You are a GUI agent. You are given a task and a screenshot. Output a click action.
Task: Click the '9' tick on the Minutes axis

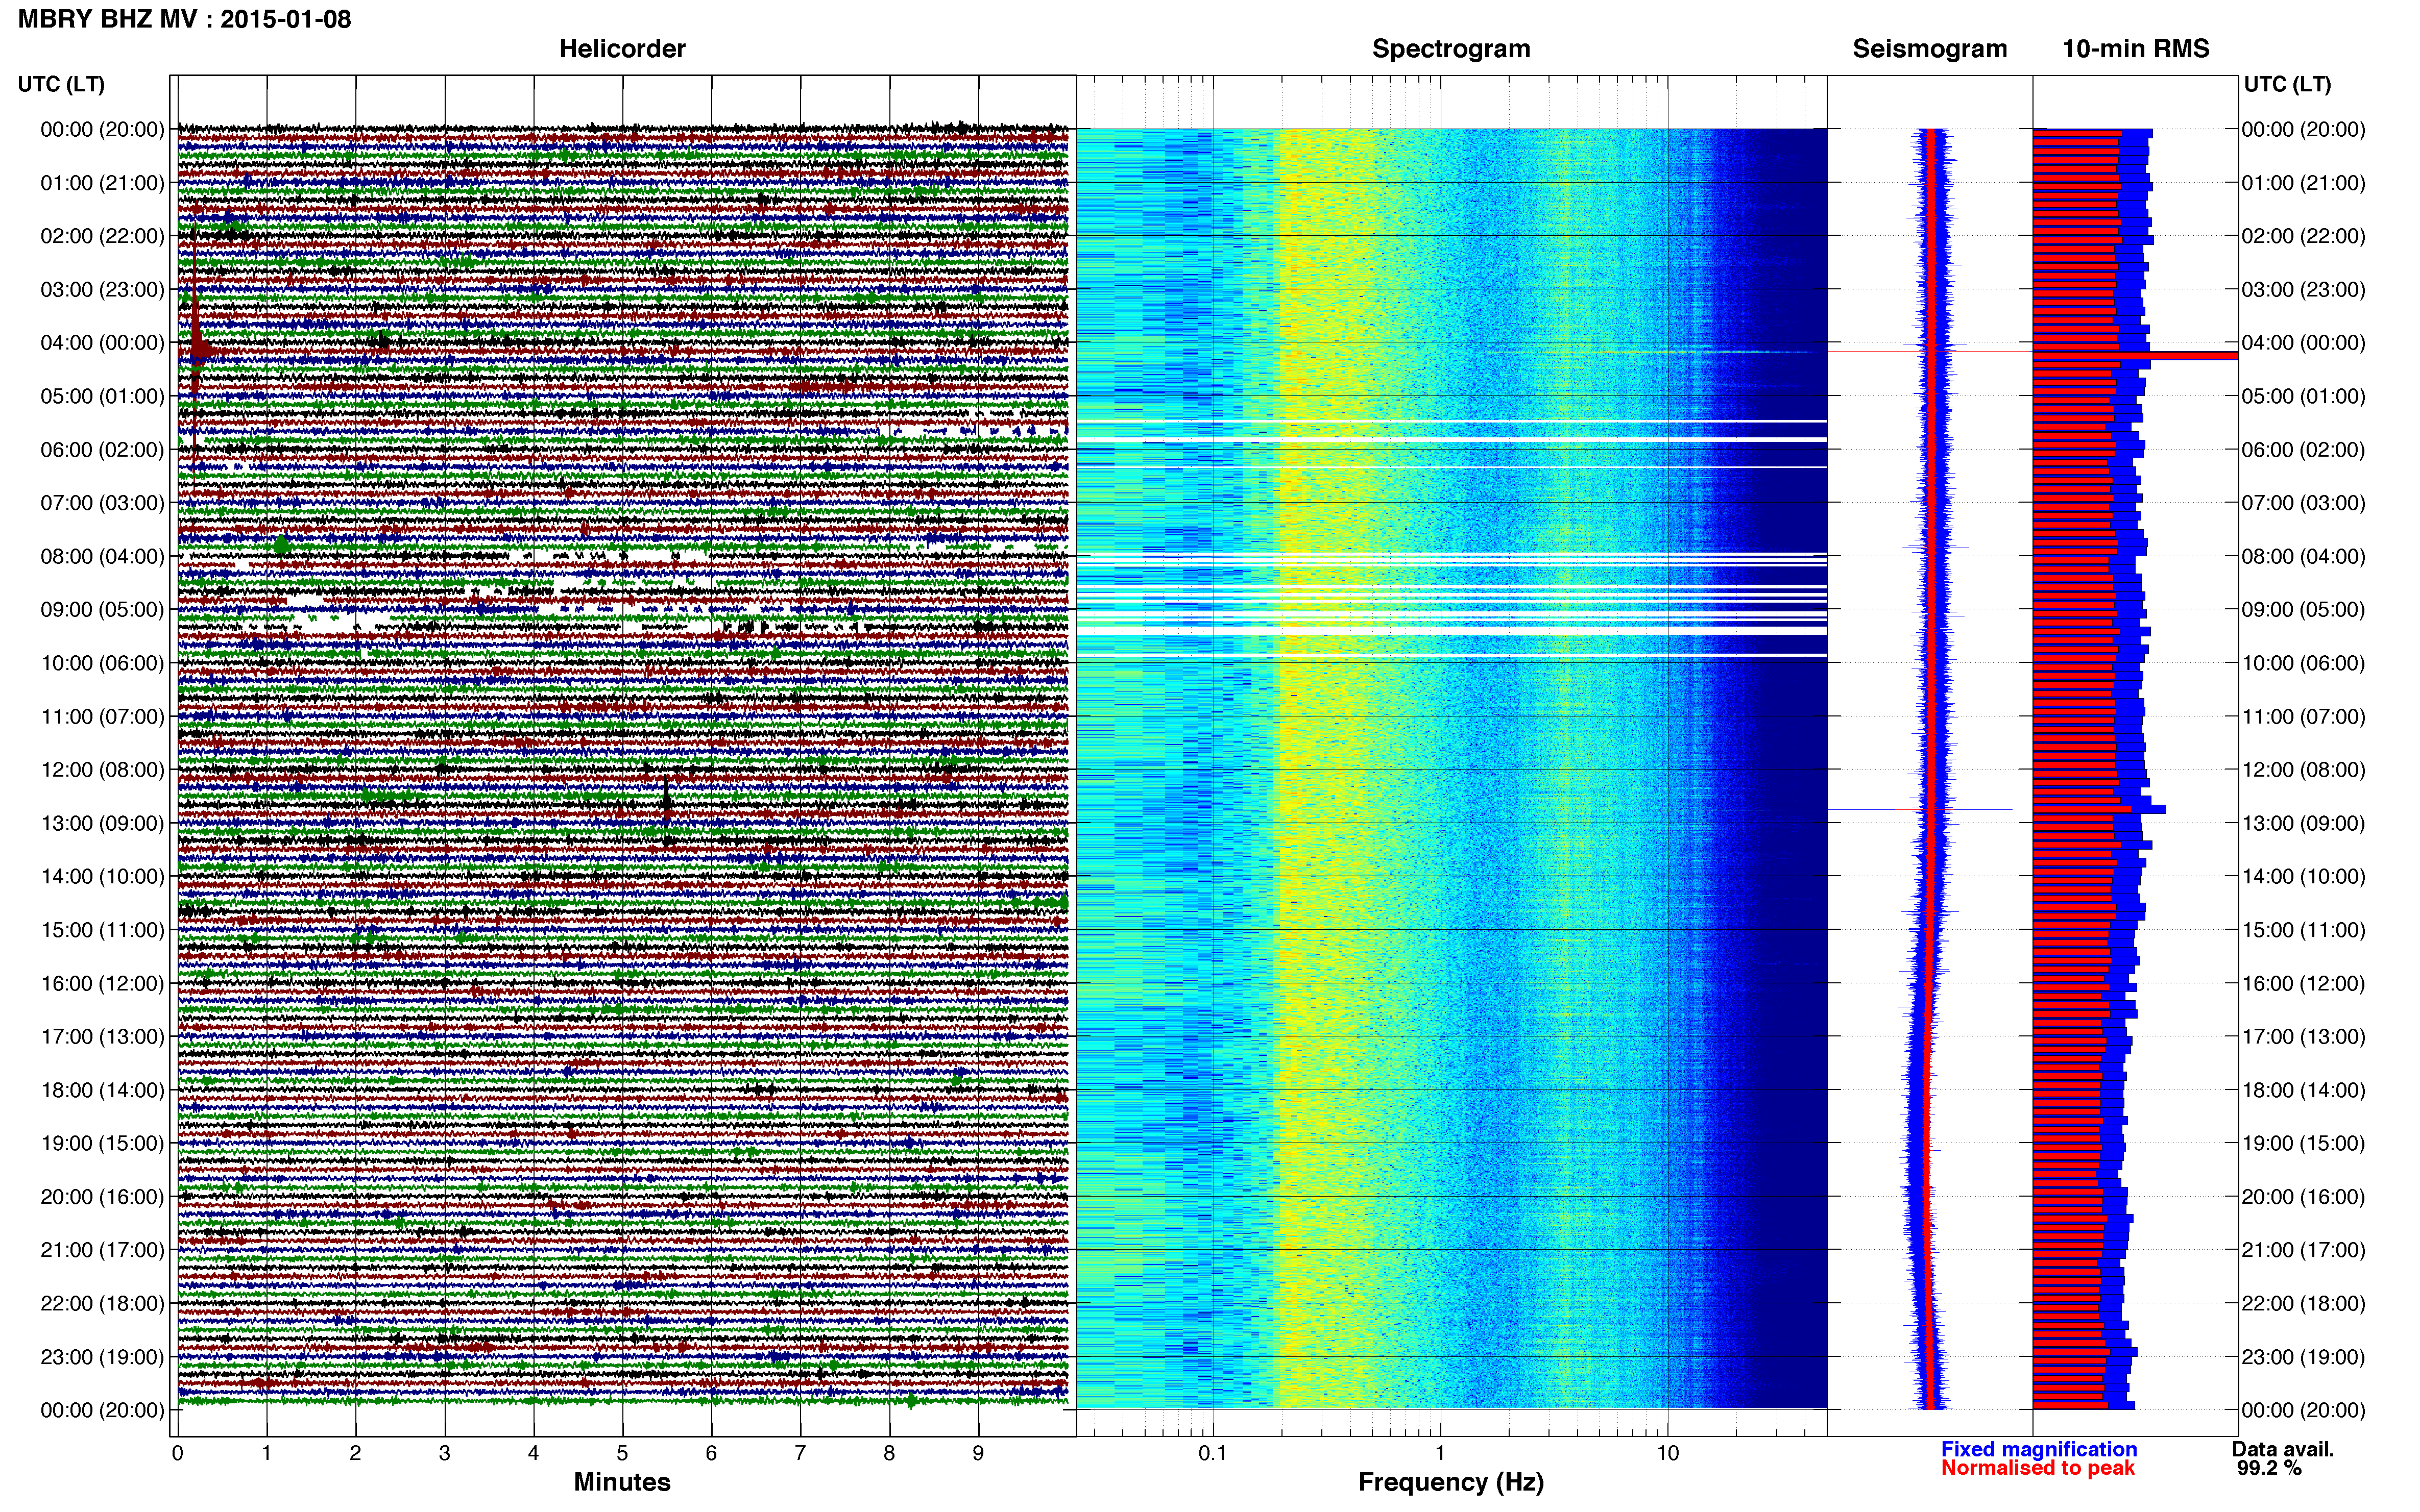[x=978, y=1454]
